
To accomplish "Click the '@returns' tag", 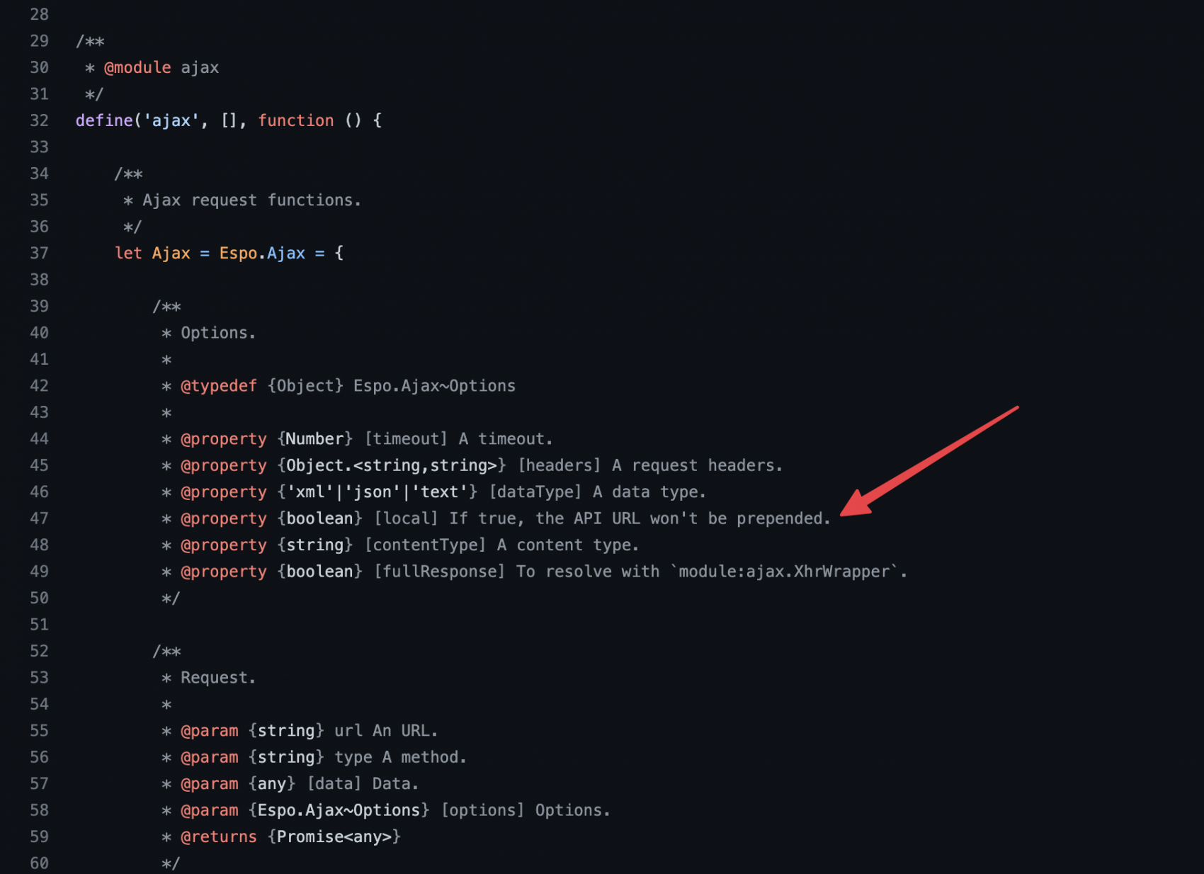I will tap(219, 836).
